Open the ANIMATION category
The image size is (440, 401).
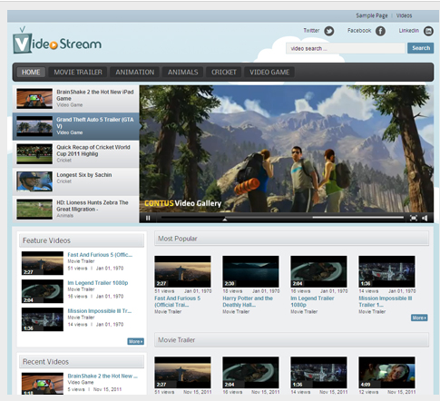point(135,73)
